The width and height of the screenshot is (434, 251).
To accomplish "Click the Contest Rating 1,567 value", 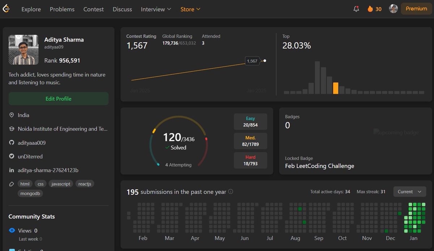I will tap(137, 46).
